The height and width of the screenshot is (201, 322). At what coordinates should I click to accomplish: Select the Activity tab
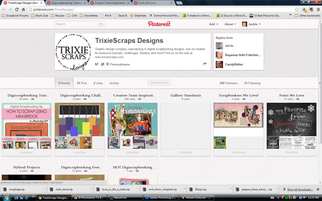point(114,83)
